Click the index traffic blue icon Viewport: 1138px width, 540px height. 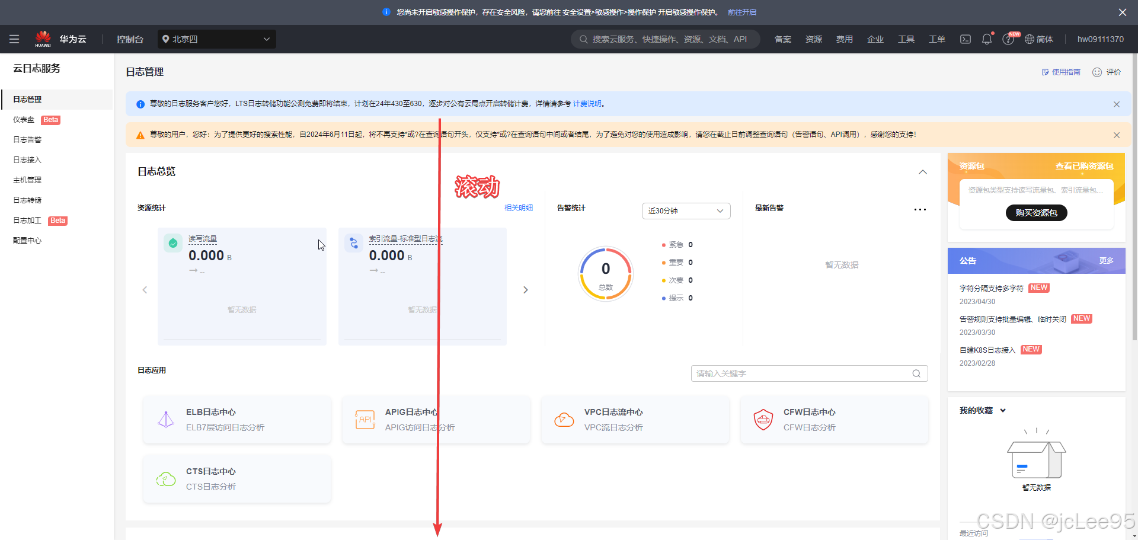[354, 243]
